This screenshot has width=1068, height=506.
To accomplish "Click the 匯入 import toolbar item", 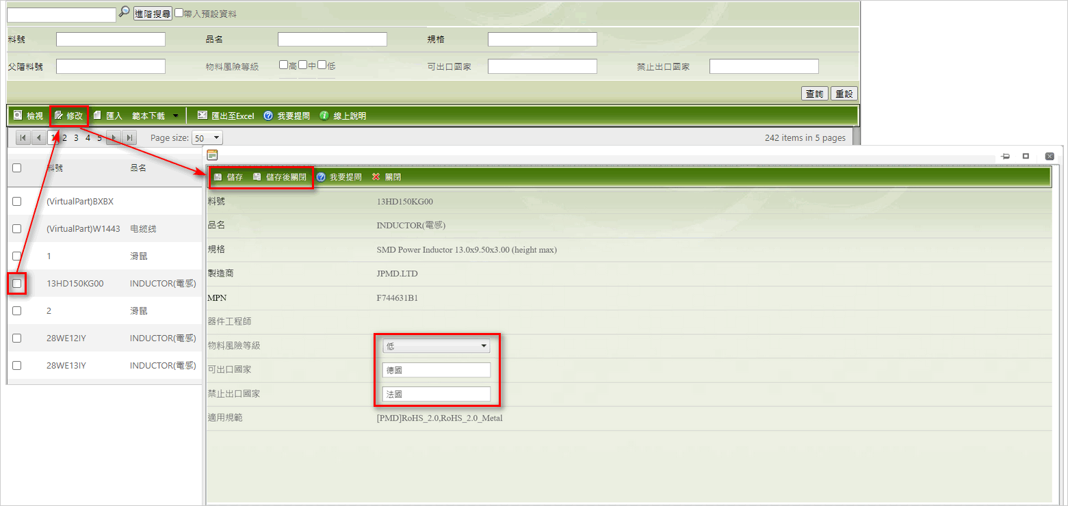I will click(x=108, y=116).
